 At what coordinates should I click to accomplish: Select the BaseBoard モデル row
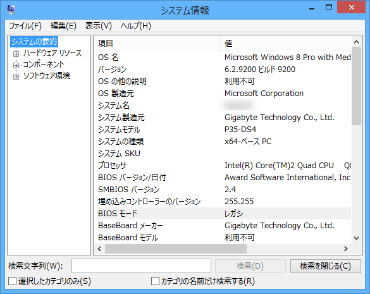[x=224, y=238]
